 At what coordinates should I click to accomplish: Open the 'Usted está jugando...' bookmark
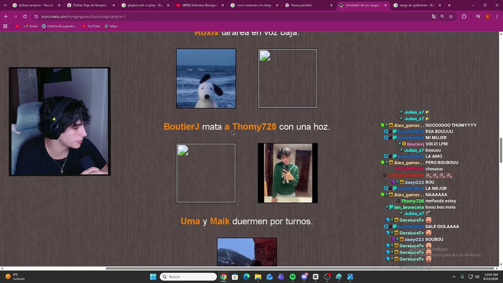tap(59, 26)
